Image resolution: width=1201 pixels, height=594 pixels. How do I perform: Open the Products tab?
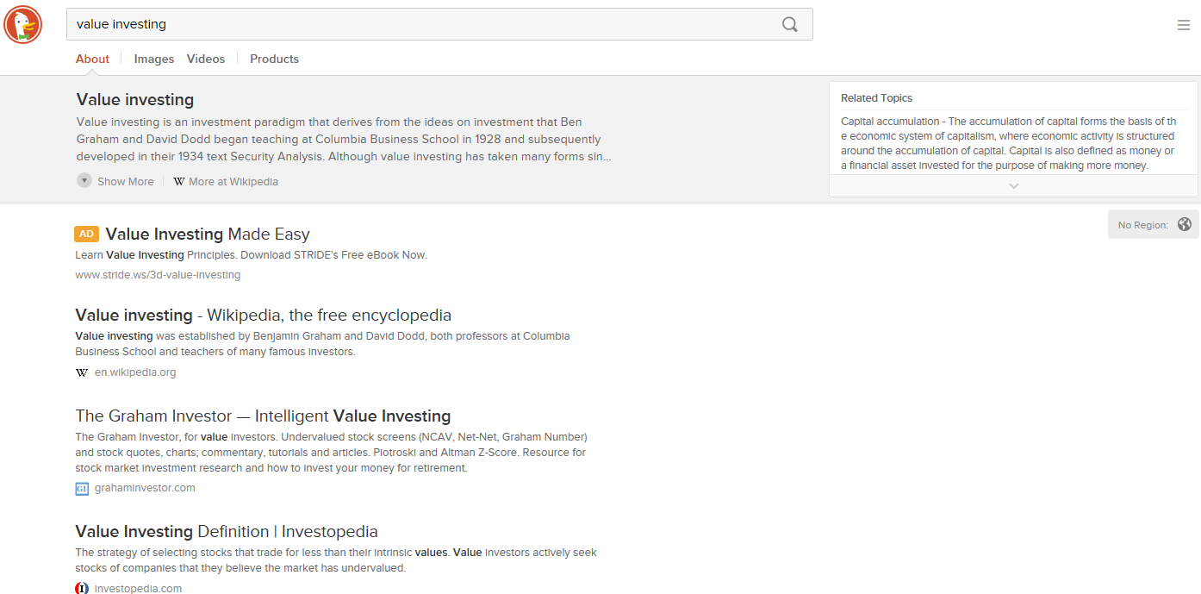coord(274,59)
